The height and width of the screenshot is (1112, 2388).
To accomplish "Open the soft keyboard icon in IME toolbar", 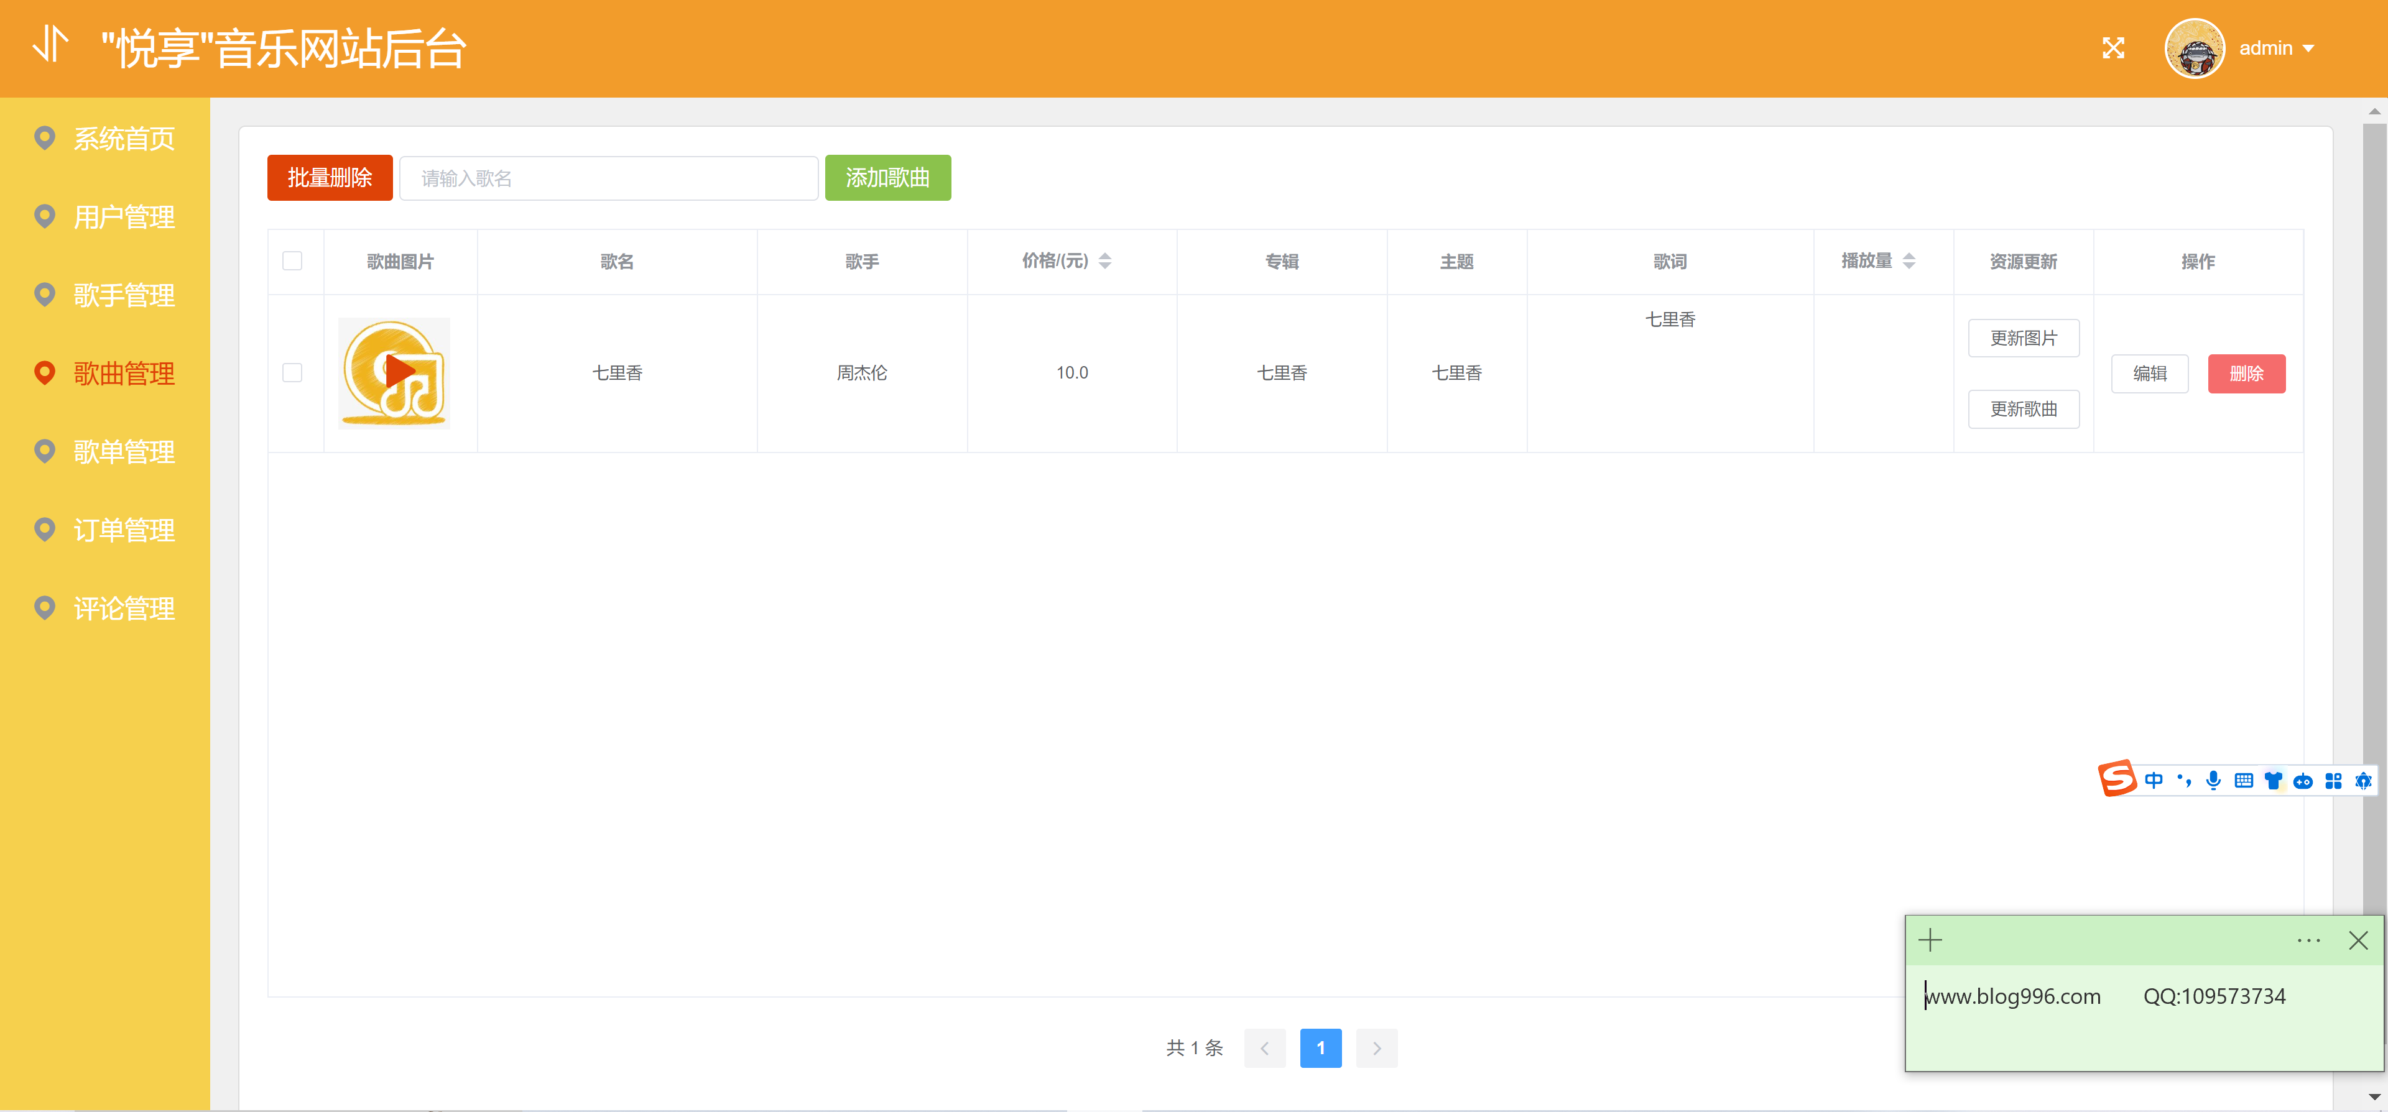I will (x=2243, y=780).
